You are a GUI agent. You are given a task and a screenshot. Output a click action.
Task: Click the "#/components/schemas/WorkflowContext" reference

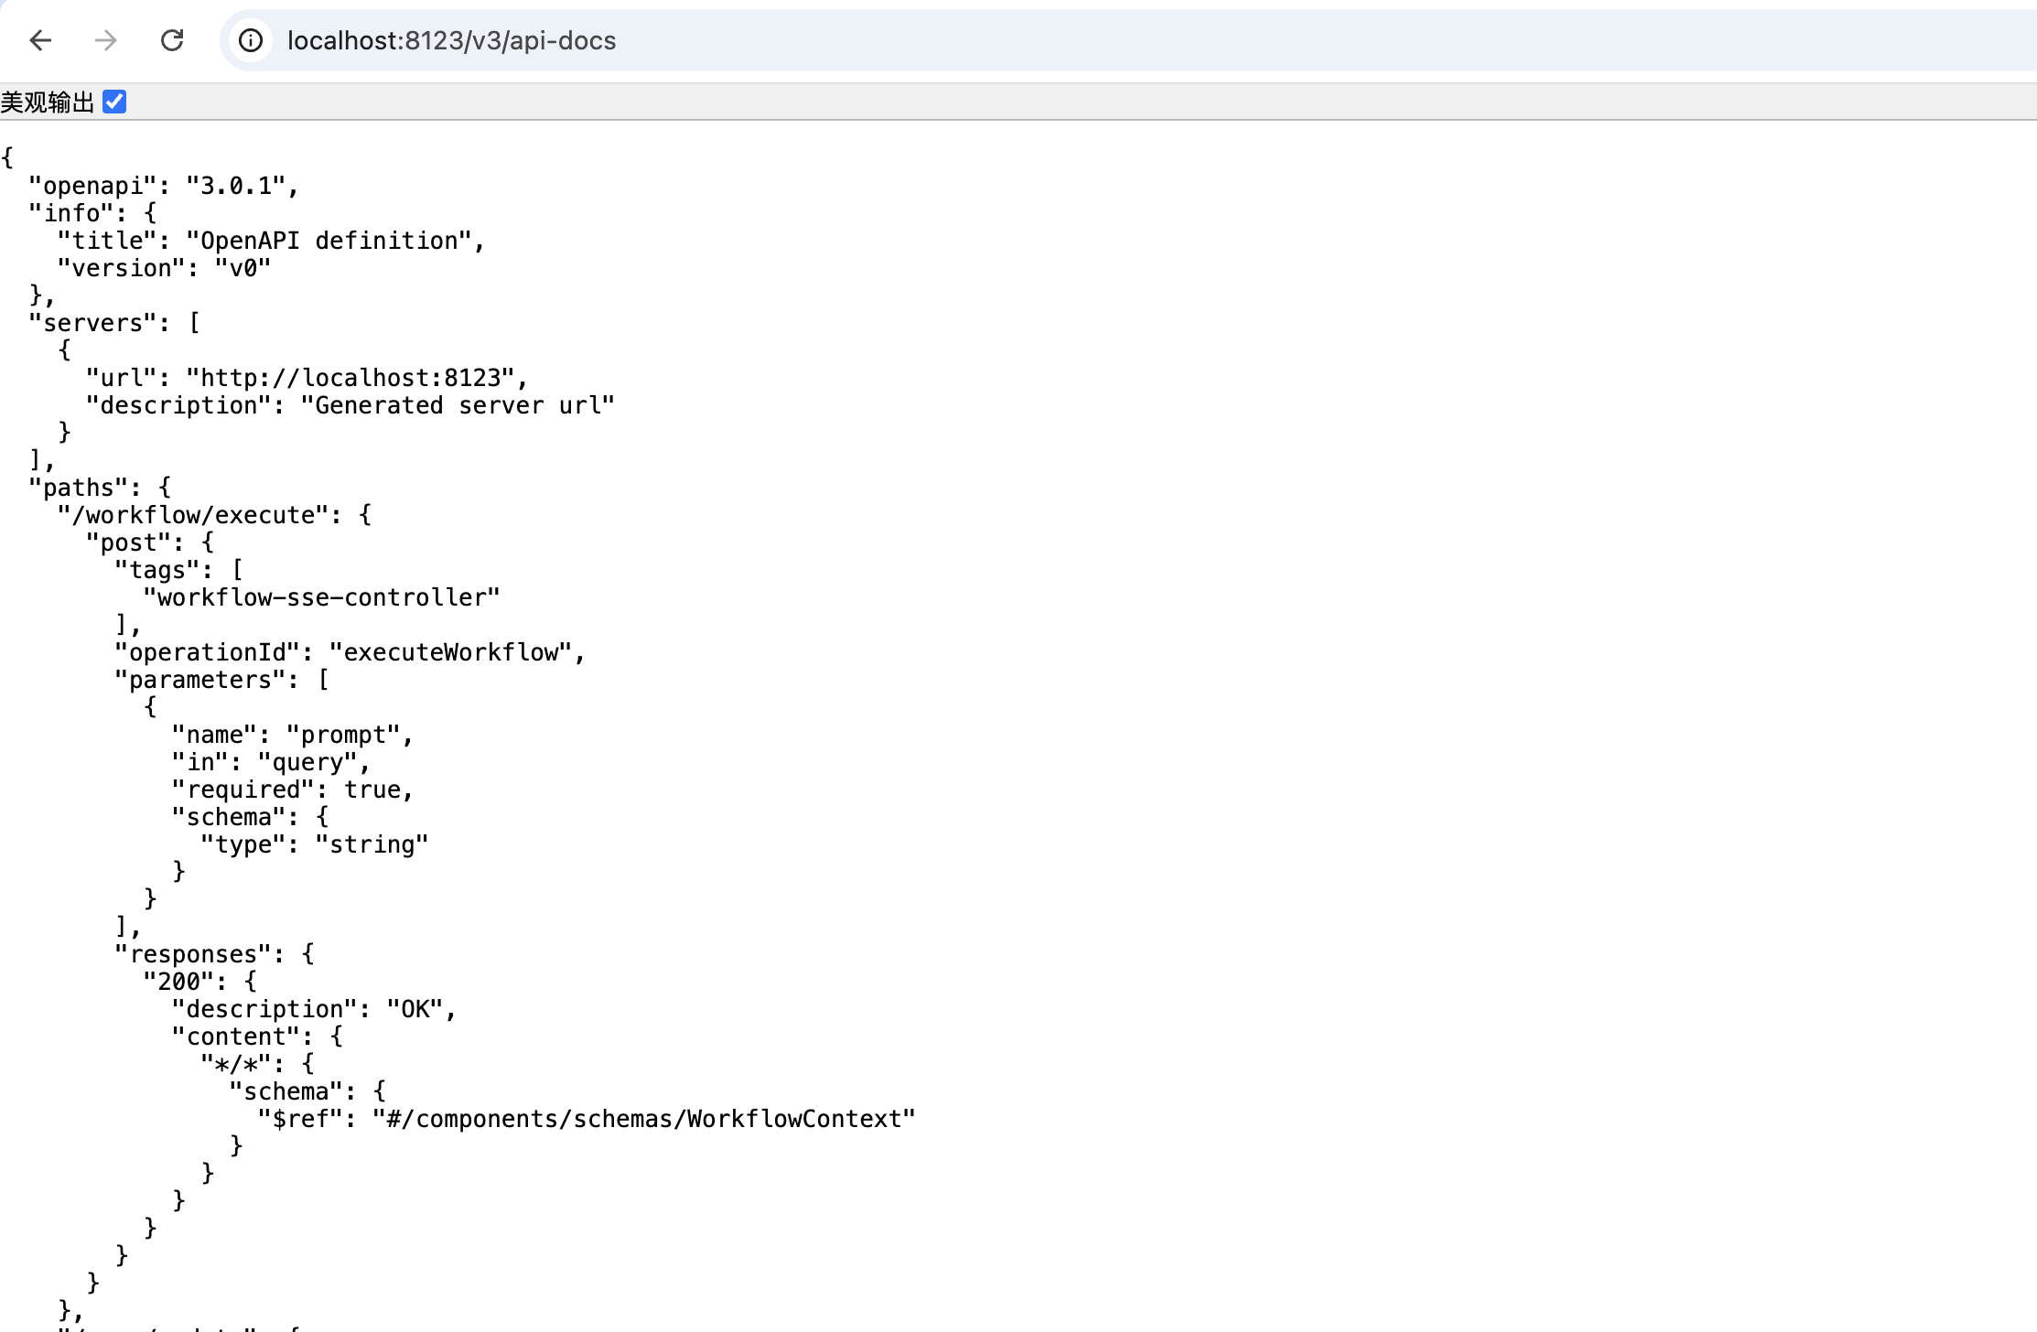pos(644,1120)
